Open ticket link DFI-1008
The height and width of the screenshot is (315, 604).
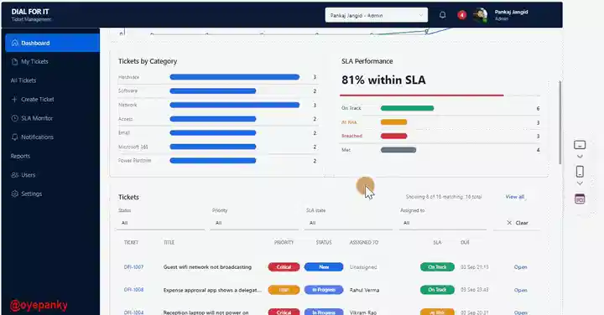[133, 290]
